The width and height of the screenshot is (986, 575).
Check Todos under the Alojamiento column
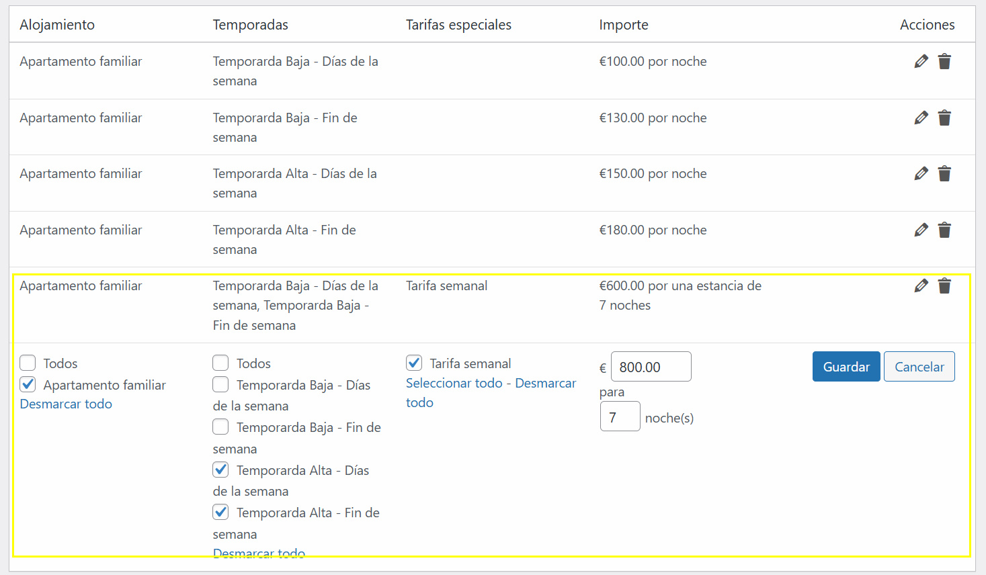click(x=28, y=363)
